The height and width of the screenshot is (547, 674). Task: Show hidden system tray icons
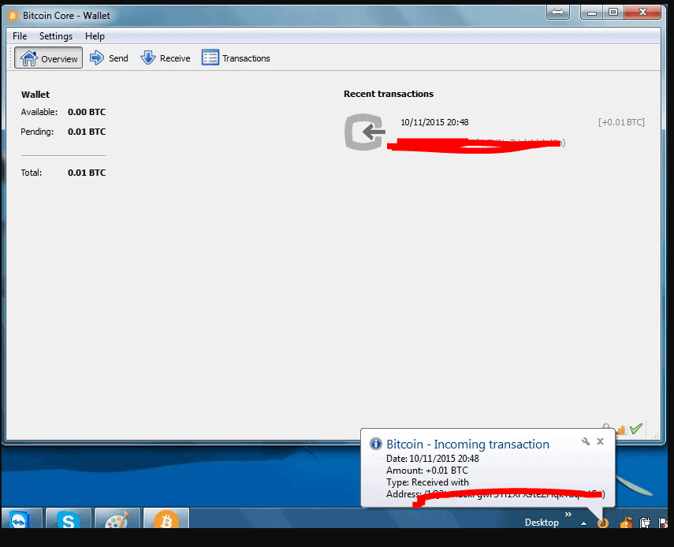(x=583, y=523)
